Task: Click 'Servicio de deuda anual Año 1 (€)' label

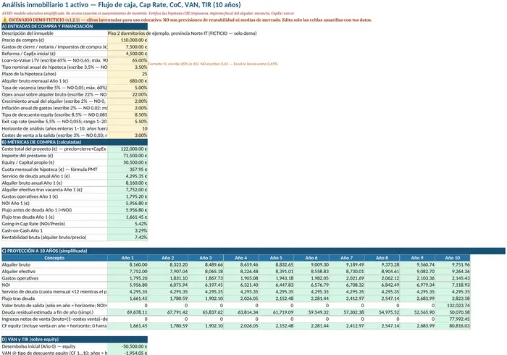Action: point(35,176)
